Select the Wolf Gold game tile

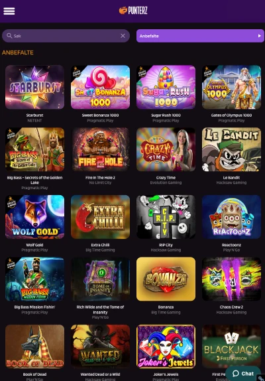(x=34, y=217)
